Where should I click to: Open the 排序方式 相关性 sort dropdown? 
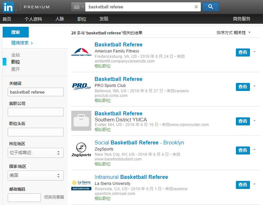pos(234,33)
